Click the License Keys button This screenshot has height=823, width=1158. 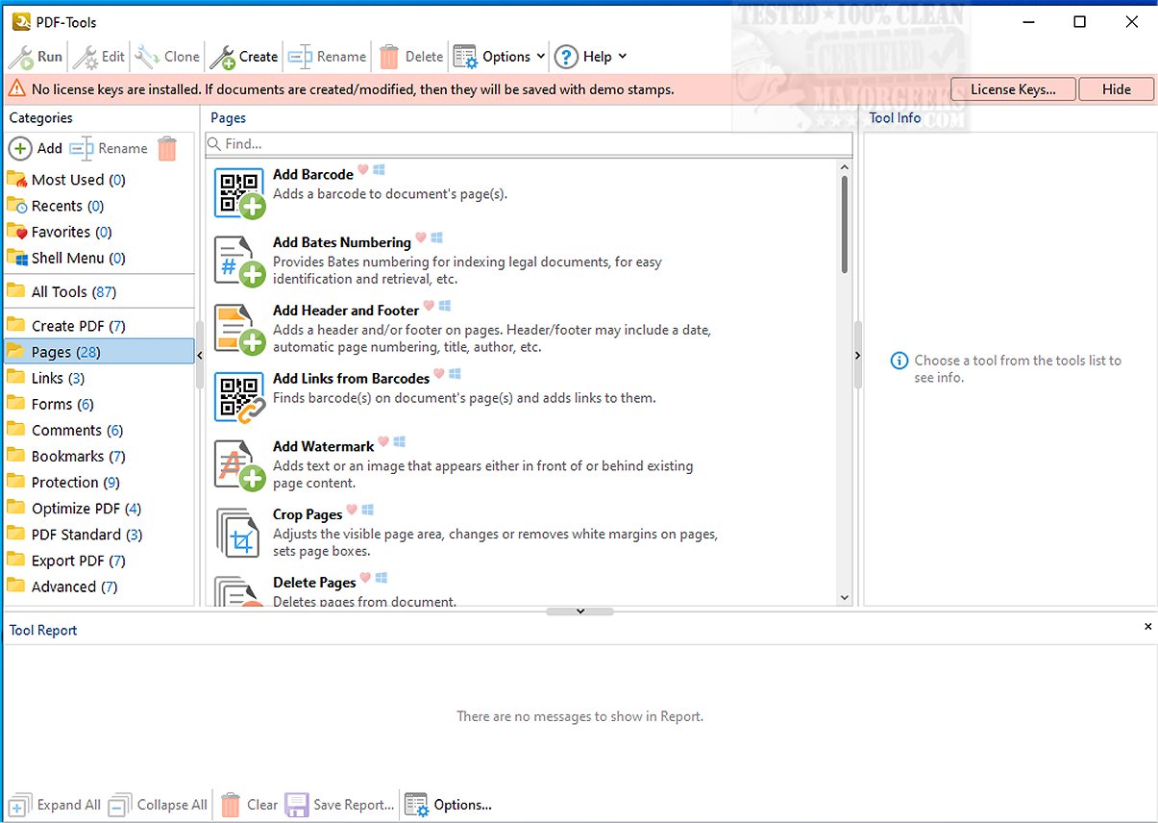[x=1012, y=89]
